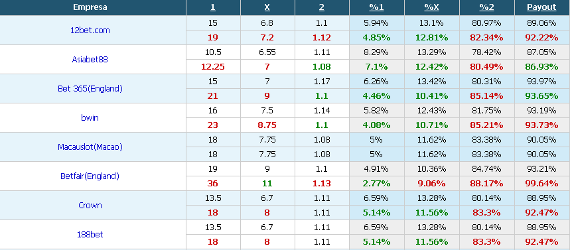Sort by the X column header
The height and width of the screenshot is (250, 570).
(267, 7)
